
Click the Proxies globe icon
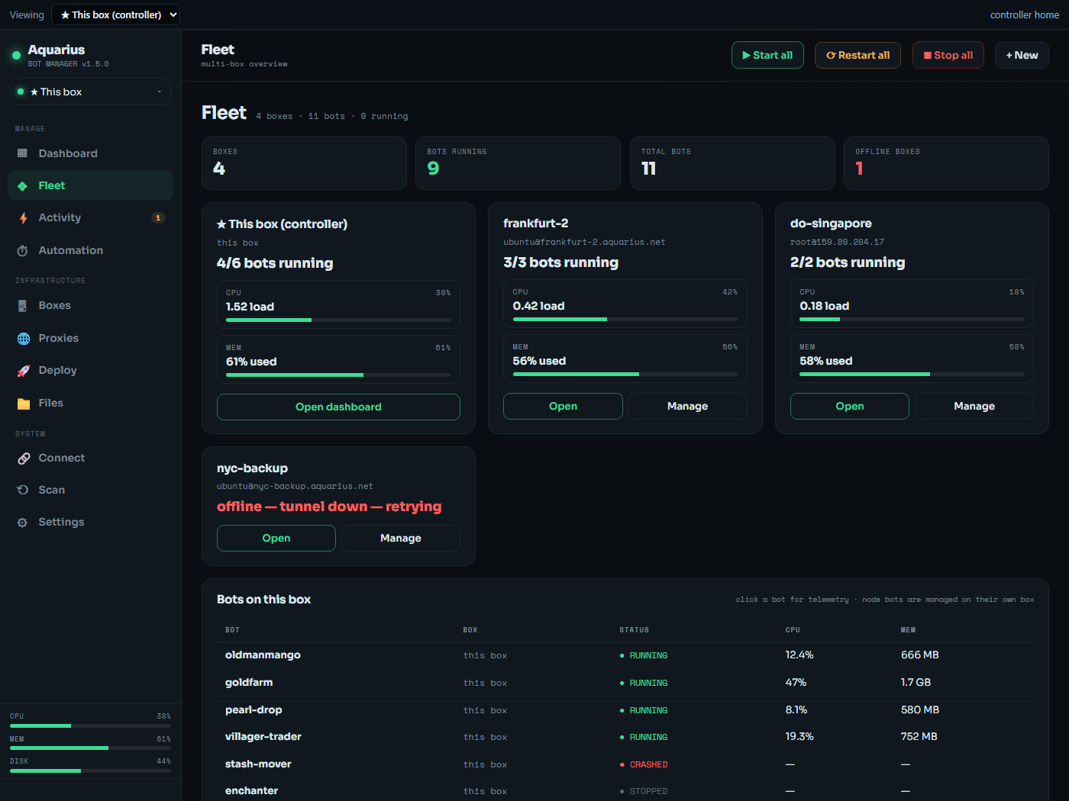(23, 338)
